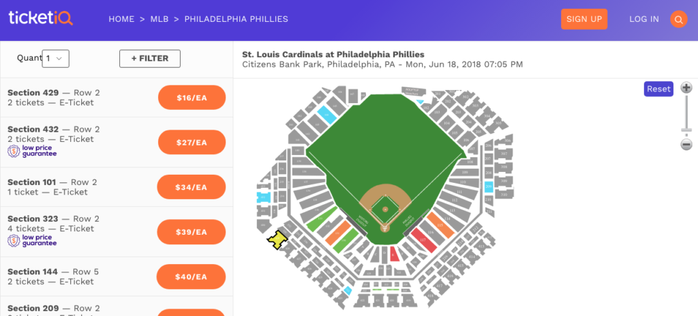Viewport: 698px width, 316px height.
Task: Expand the + FILTER options
Action: [150, 59]
